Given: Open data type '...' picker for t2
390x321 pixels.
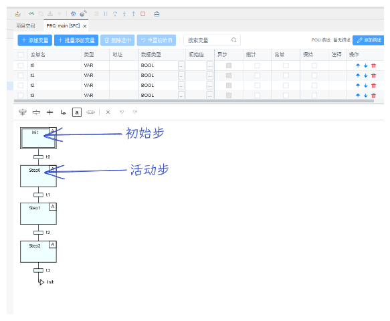Looking at the screenshot, I should point(181,86).
